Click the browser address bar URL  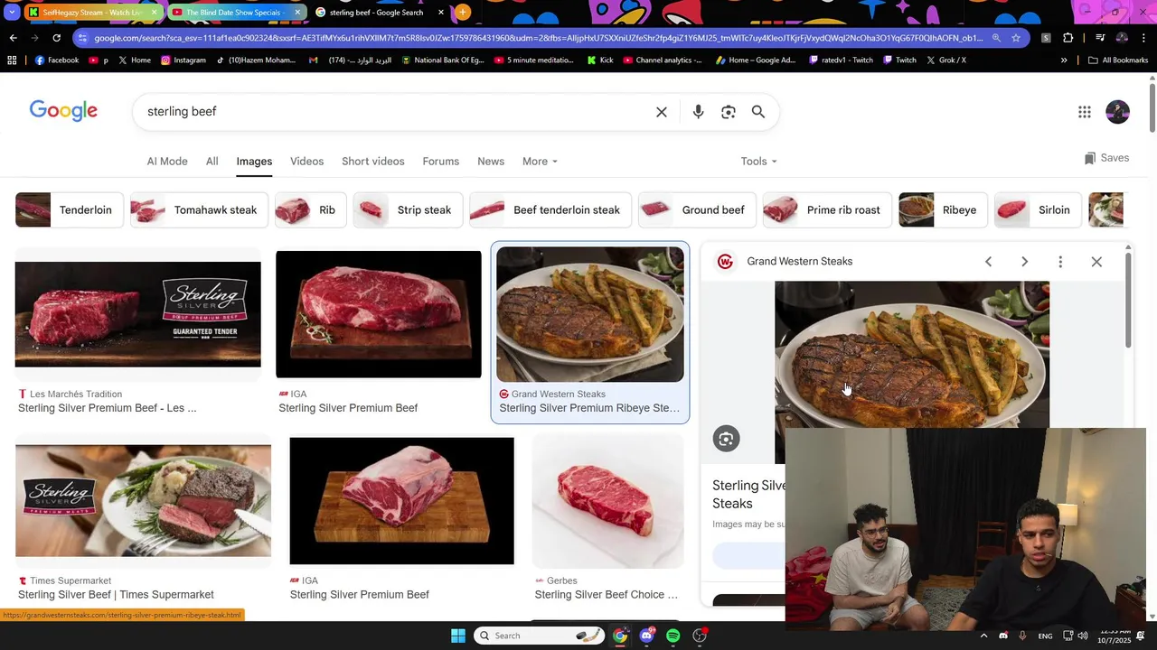[x=538, y=38]
